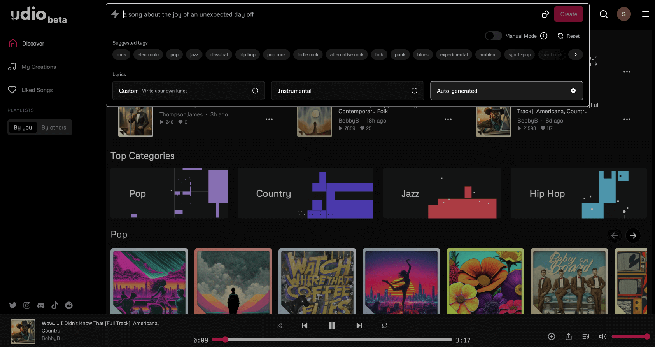
Task: Open the Discord community icon
Action: (41, 305)
